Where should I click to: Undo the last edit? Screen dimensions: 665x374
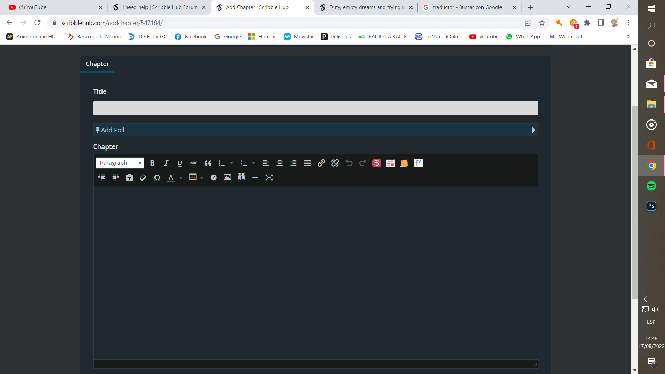(x=349, y=163)
